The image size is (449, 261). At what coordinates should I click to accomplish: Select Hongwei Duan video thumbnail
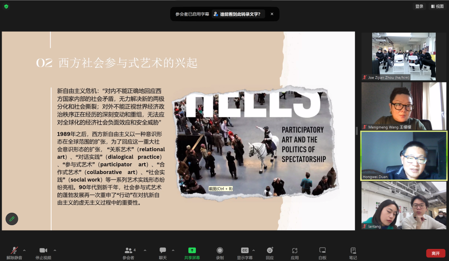404,156
